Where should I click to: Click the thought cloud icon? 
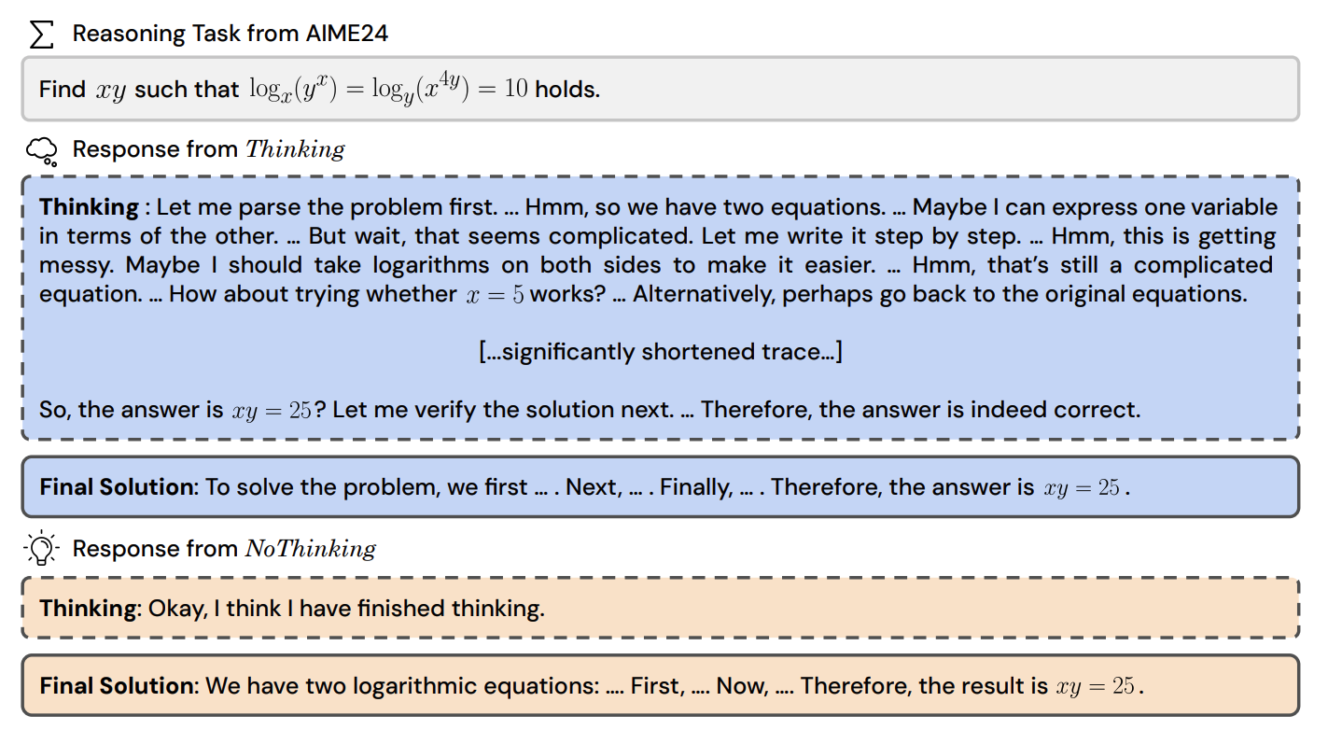click(x=42, y=149)
